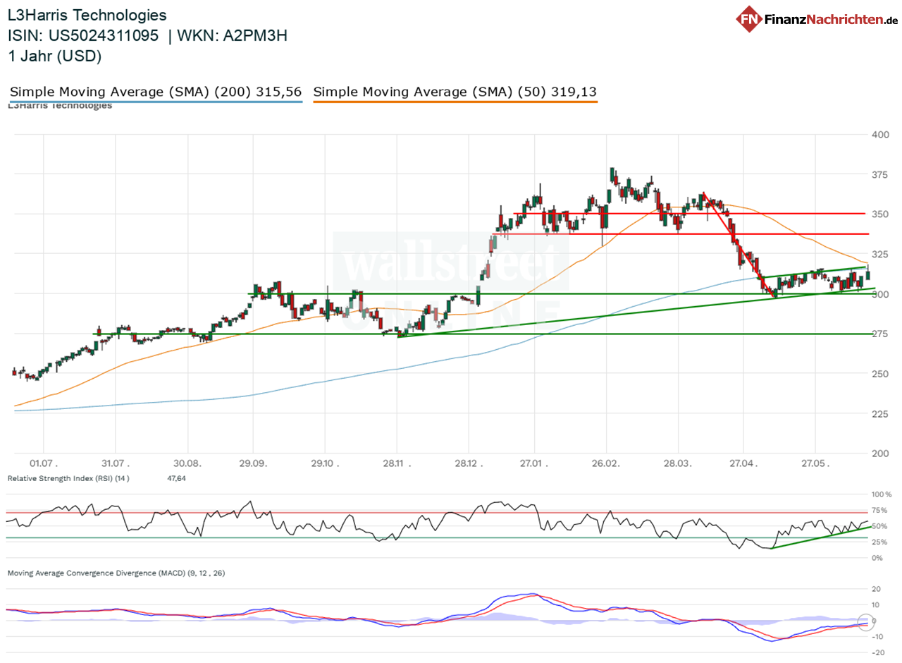Image resolution: width=902 pixels, height=663 pixels.
Task: Click the MACD axis label -10
Action: click(x=878, y=636)
